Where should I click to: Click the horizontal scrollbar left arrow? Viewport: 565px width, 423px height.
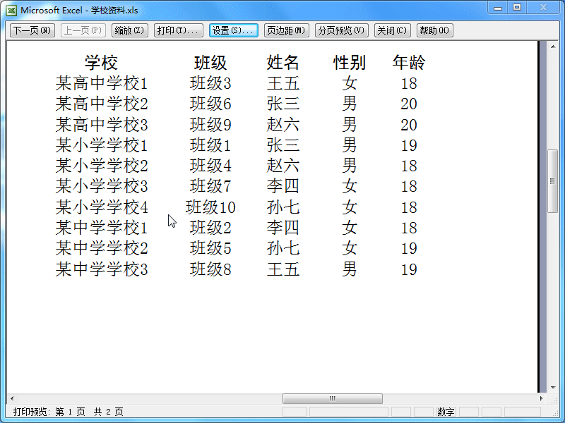pos(12,398)
